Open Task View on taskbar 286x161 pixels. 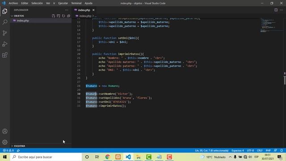(97, 157)
